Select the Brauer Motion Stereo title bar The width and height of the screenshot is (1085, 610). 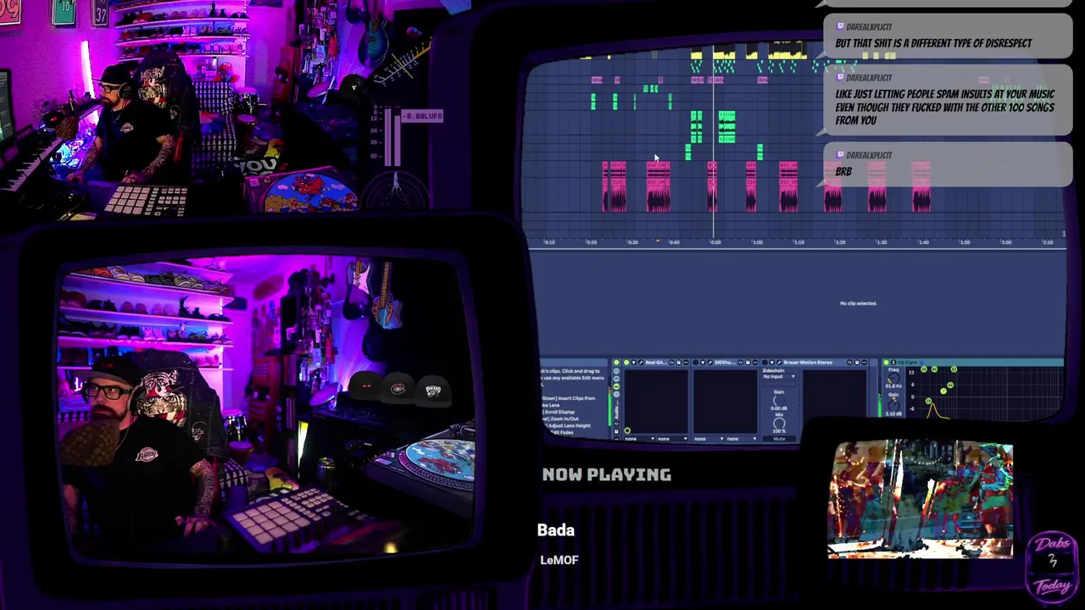pos(815,363)
